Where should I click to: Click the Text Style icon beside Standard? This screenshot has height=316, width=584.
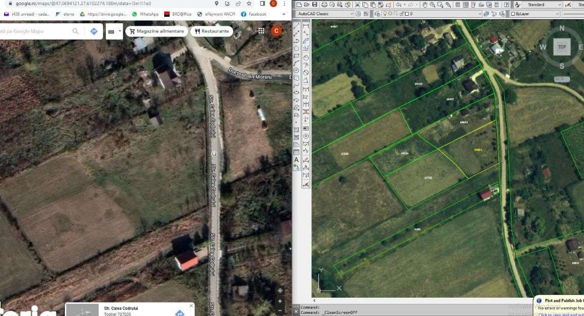[x=517, y=5]
